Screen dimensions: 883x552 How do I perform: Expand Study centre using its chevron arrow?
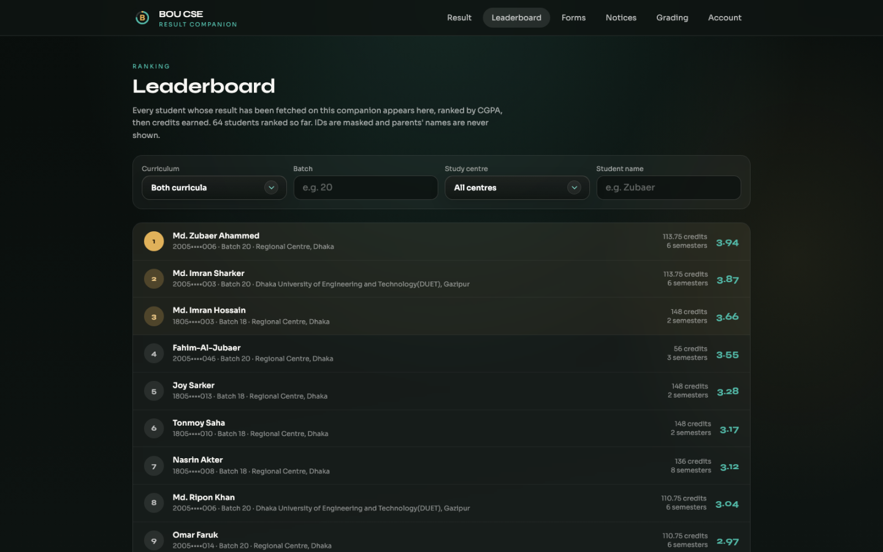click(574, 188)
